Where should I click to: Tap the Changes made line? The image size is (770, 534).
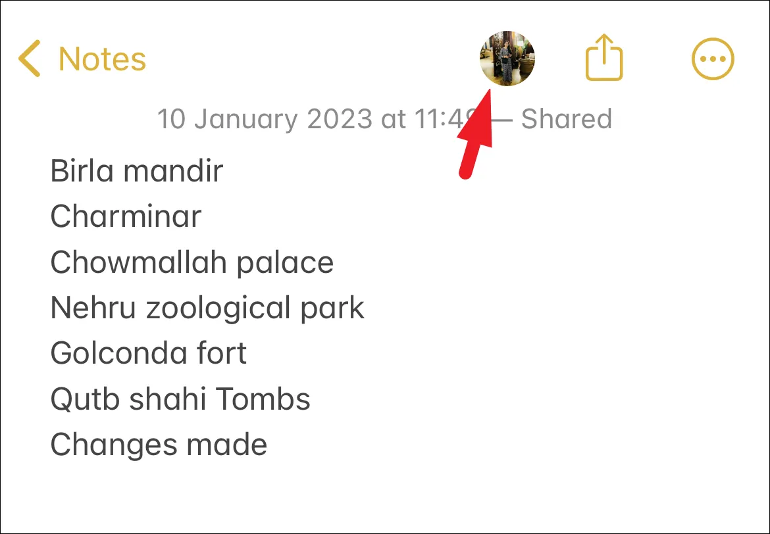[x=159, y=445]
